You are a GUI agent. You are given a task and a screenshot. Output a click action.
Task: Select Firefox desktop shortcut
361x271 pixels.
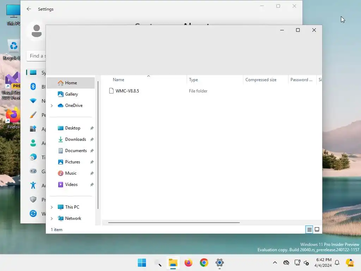(13, 118)
